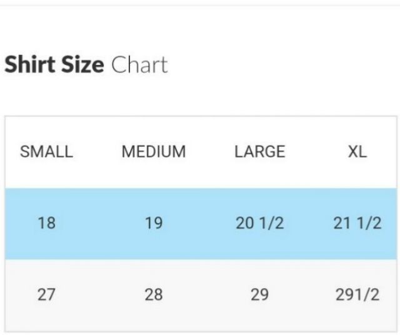Click the value 27 in bottom row

pos(46,294)
